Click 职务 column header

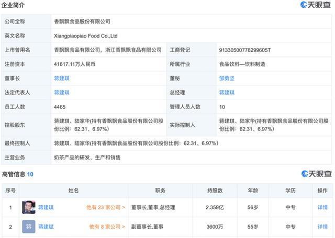click(160, 191)
